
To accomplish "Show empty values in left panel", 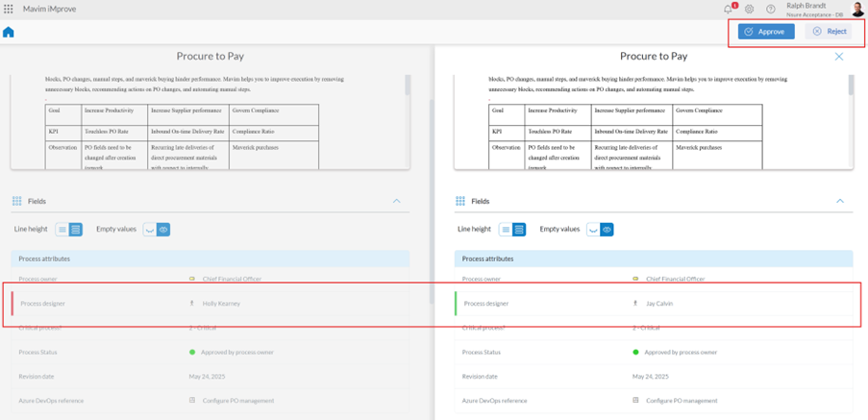I will (163, 230).
